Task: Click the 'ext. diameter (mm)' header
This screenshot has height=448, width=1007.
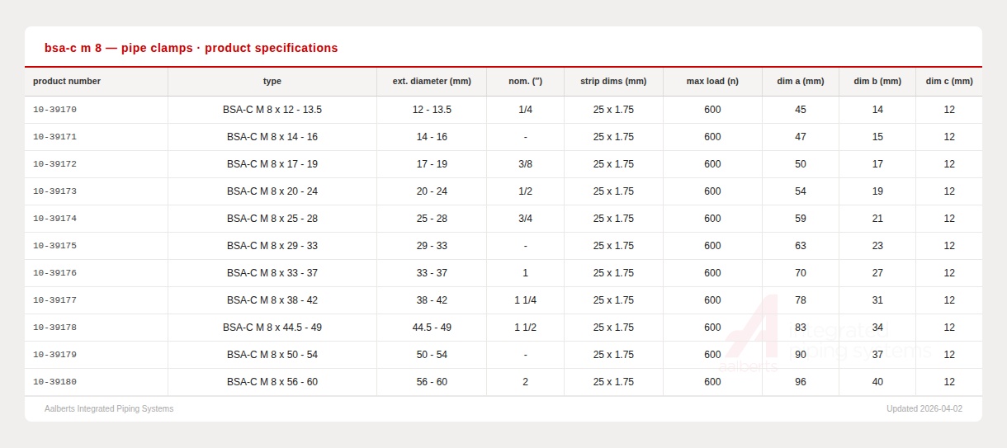Action: [432, 82]
